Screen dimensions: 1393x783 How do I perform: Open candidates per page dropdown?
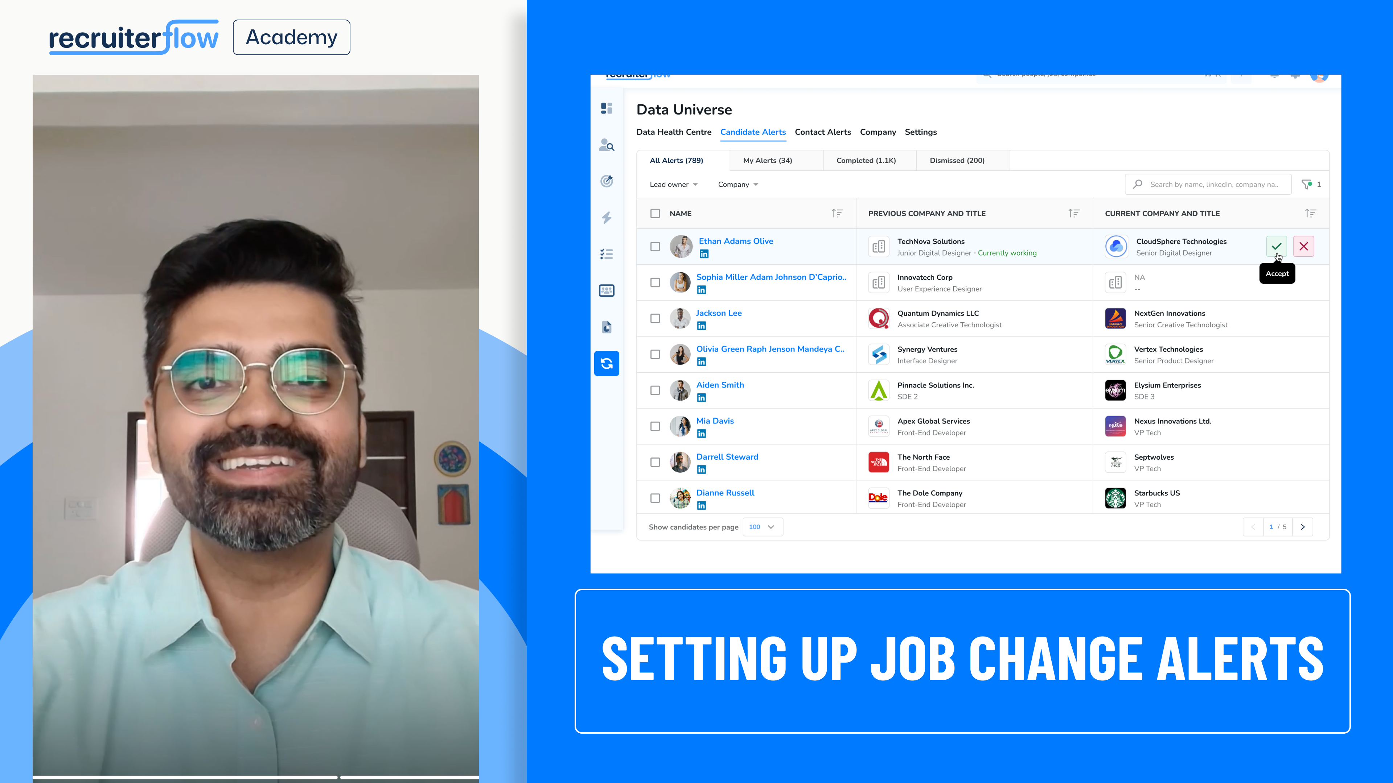(x=762, y=527)
